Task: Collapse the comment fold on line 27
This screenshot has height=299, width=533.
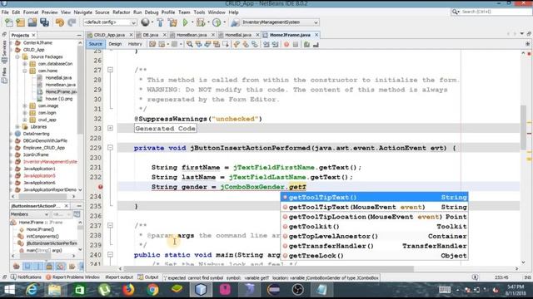Action: tap(110, 70)
